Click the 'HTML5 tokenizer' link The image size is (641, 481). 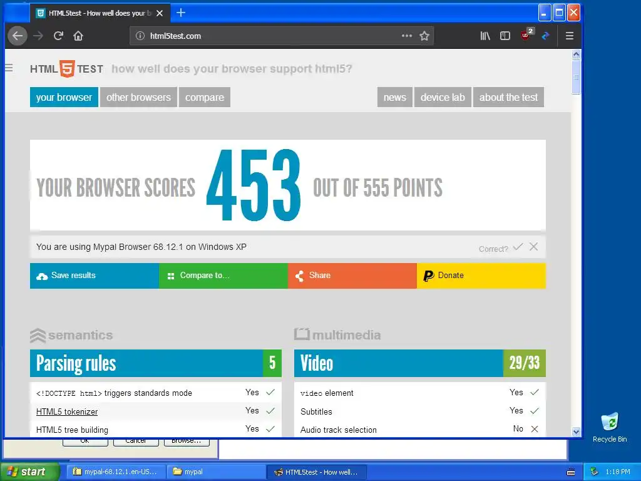tap(67, 412)
